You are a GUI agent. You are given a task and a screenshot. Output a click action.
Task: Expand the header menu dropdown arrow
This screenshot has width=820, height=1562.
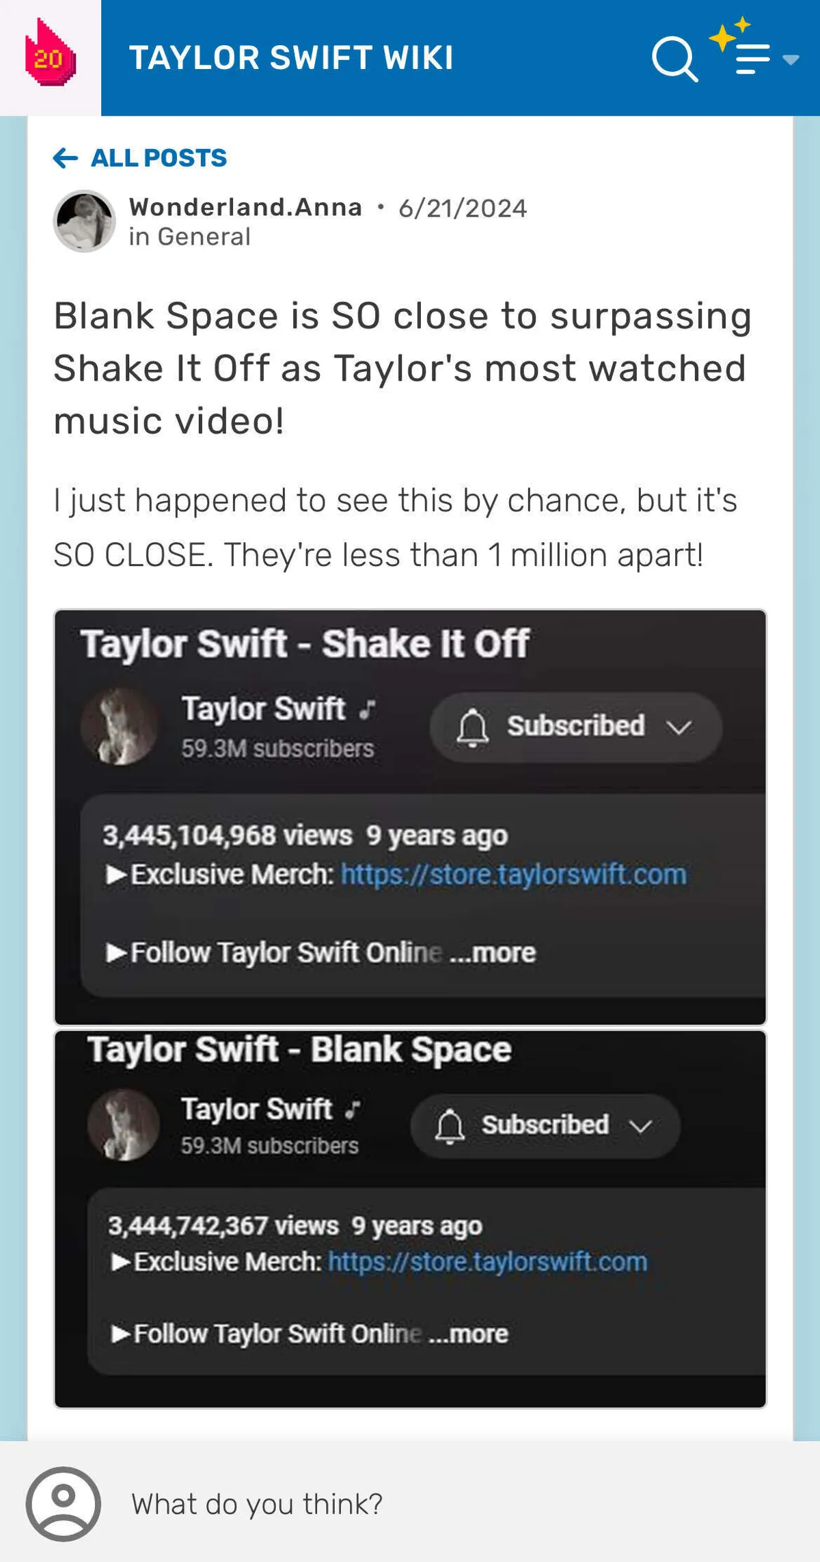pyautogui.click(x=791, y=60)
